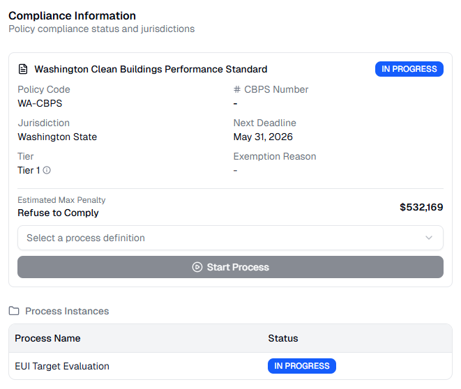Click the IN PROGRESS status in the EUI row

pos(301,366)
